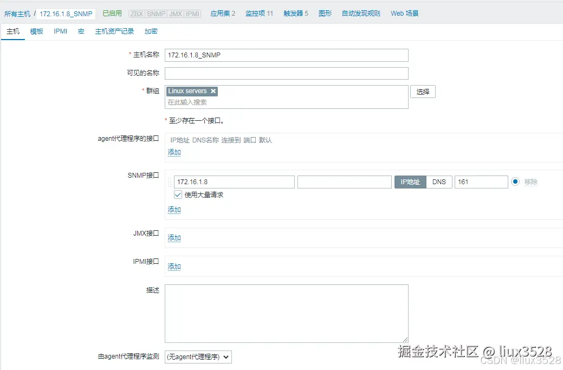Add an agent interface via 添加

point(174,152)
